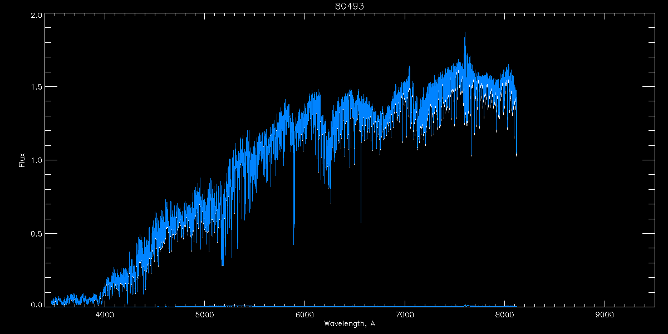
Task: Click the 1.0 y-axis tick label
Action: pos(37,160)
